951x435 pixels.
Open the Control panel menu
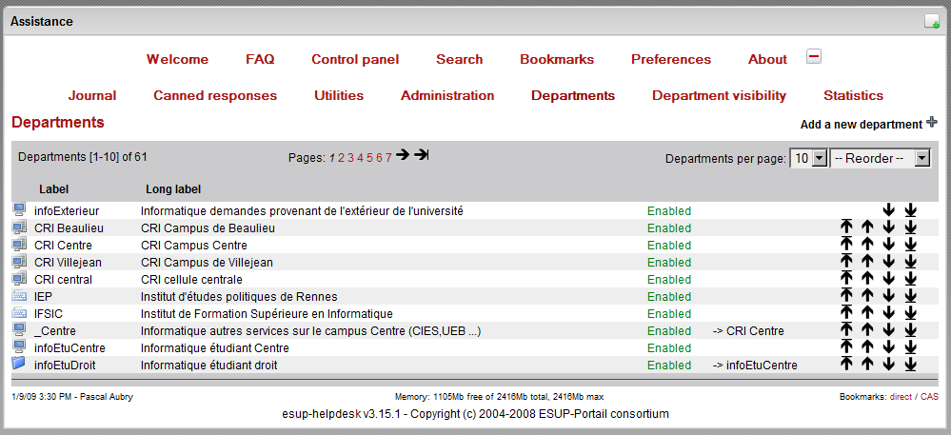355,59
